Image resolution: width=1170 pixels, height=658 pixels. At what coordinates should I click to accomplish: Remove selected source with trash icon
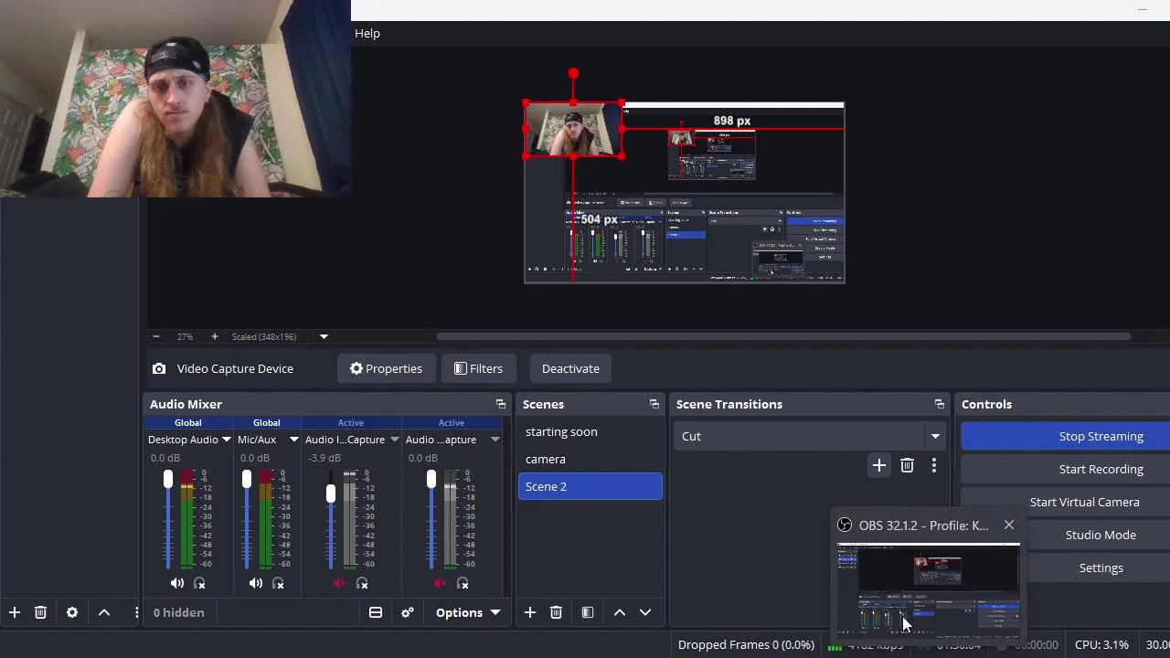[40, 612]
